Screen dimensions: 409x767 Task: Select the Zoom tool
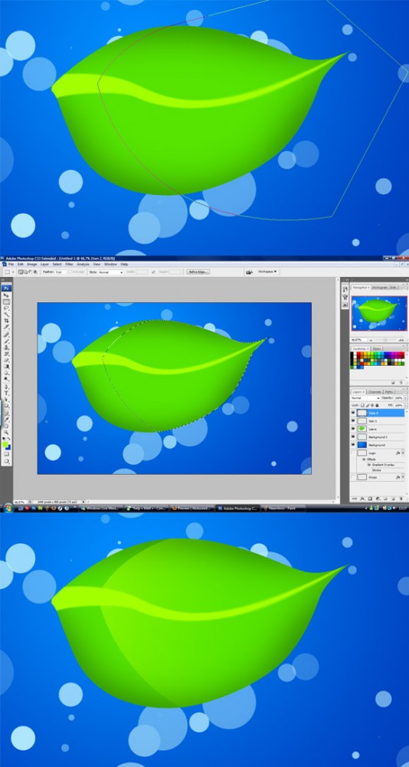click(6, 432)
